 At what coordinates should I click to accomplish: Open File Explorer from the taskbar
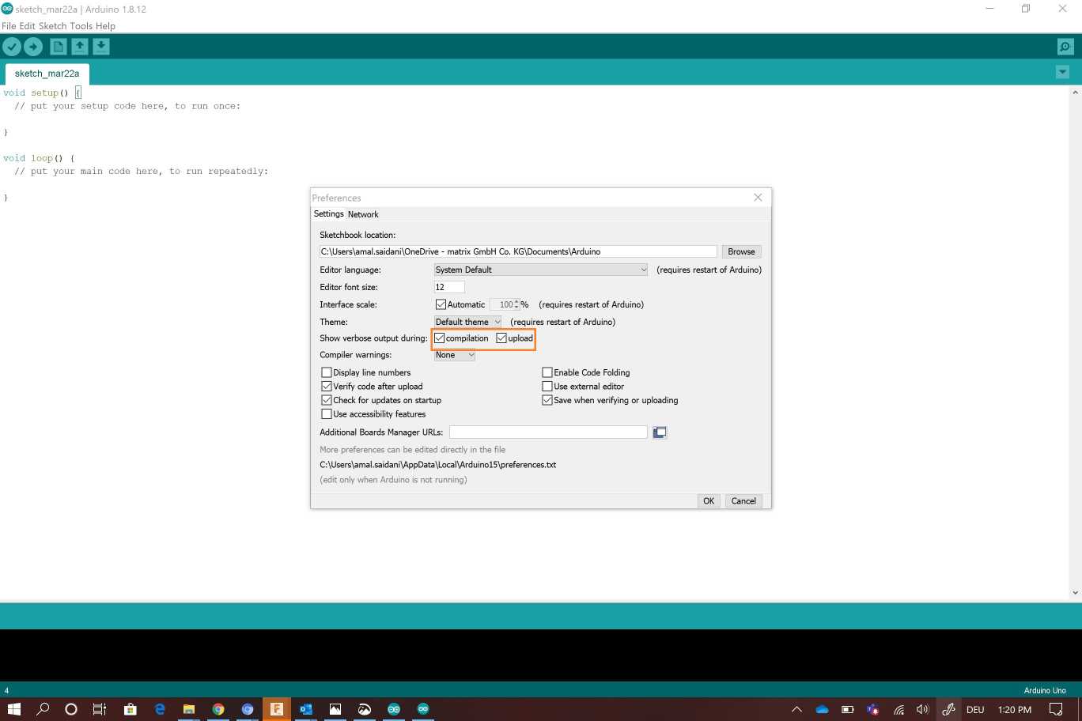(189, 709)
